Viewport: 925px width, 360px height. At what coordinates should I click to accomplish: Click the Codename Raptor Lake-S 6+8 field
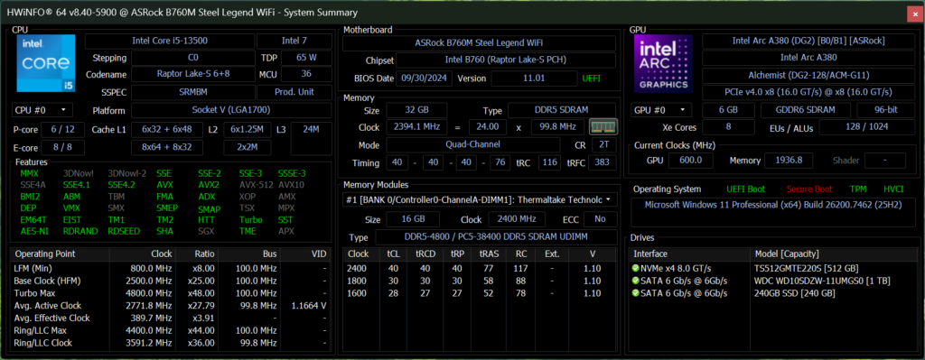[193, 75]
